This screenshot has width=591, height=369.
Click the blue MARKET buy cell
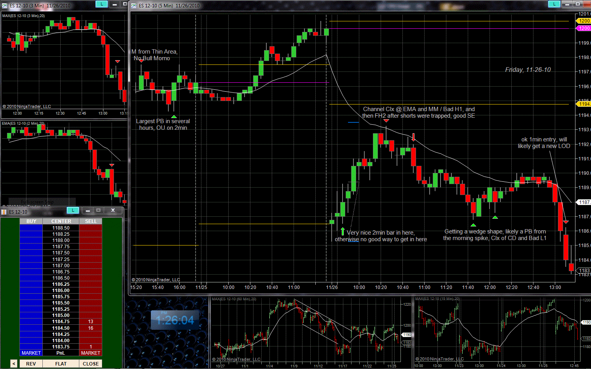tap(31, 353)
